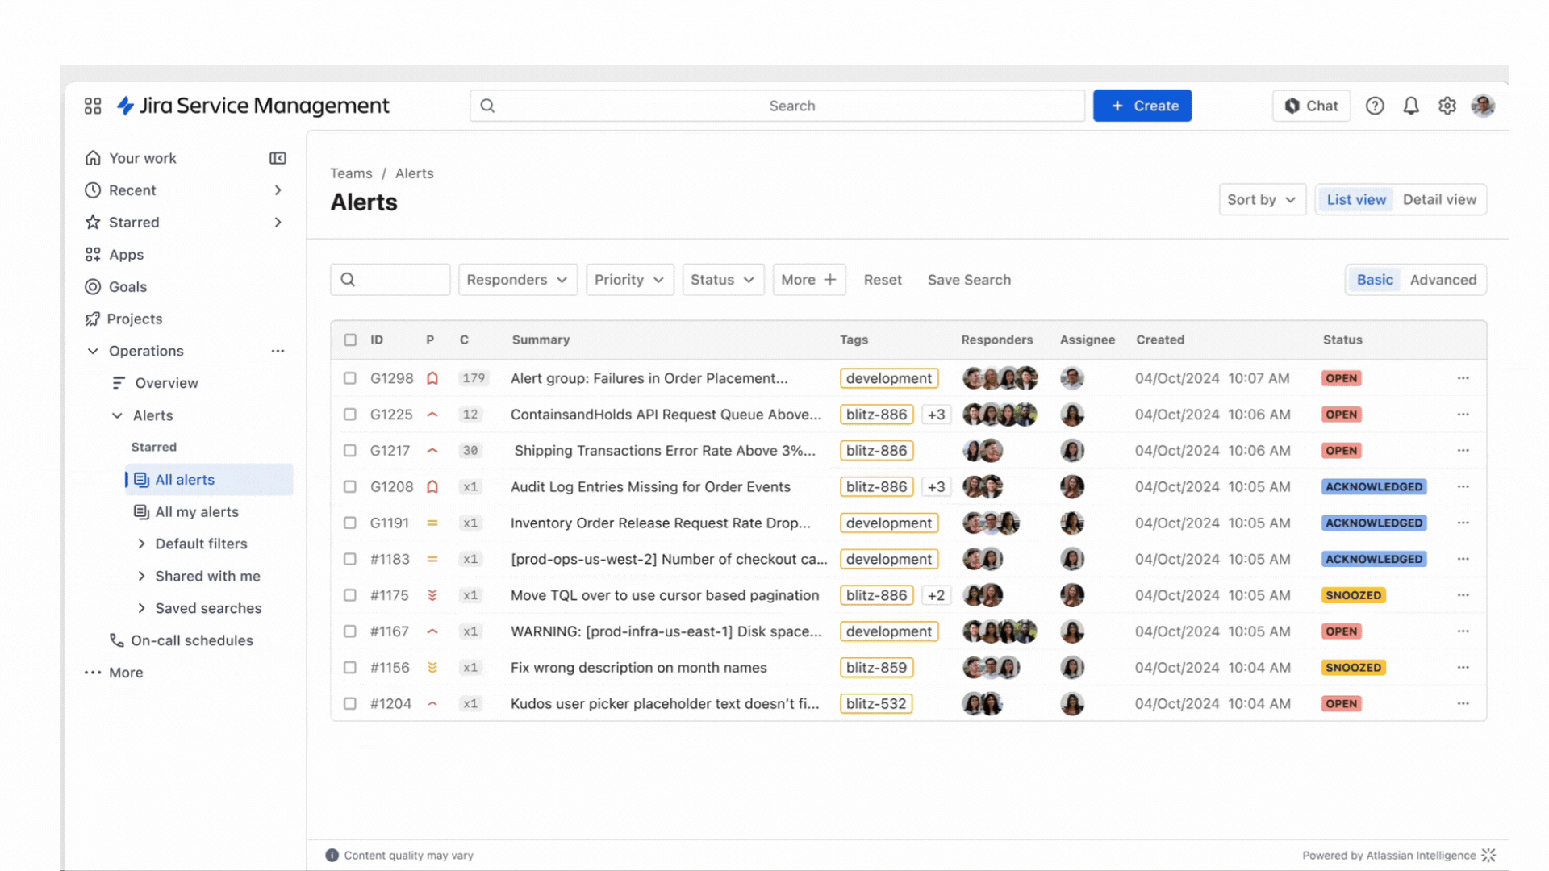Switch to Detail view tab
The image size is (1549, 871).
(1438, 199)
